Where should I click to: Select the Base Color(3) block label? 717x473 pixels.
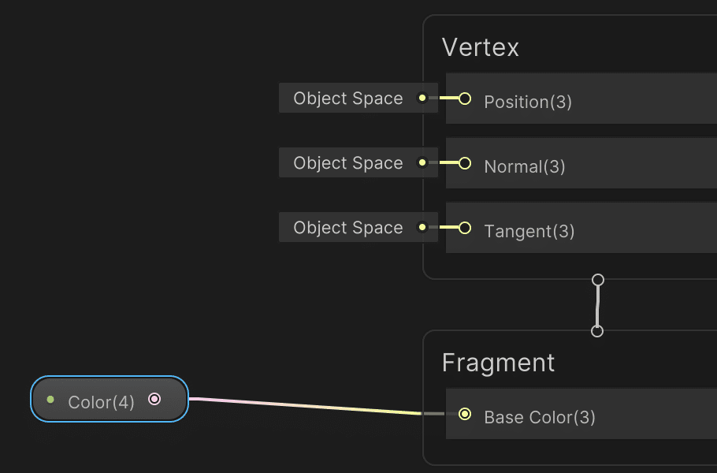(540, 417)
